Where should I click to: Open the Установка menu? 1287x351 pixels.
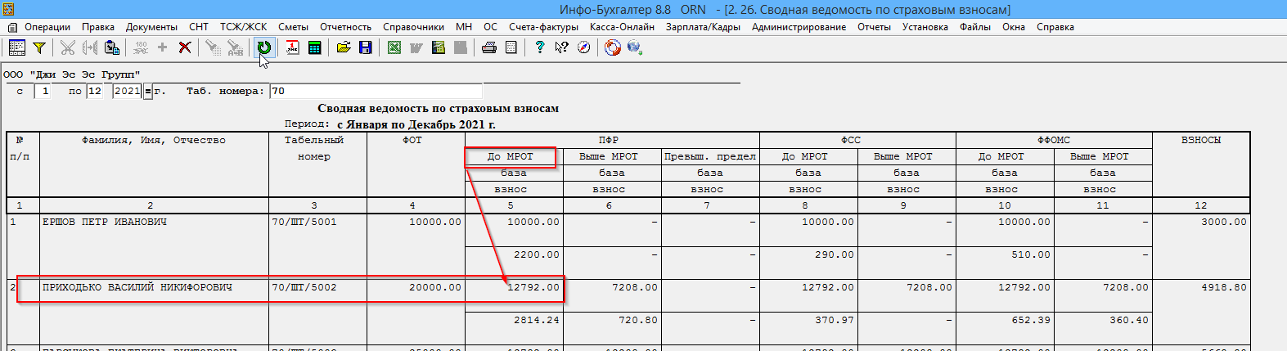[925, 27]
